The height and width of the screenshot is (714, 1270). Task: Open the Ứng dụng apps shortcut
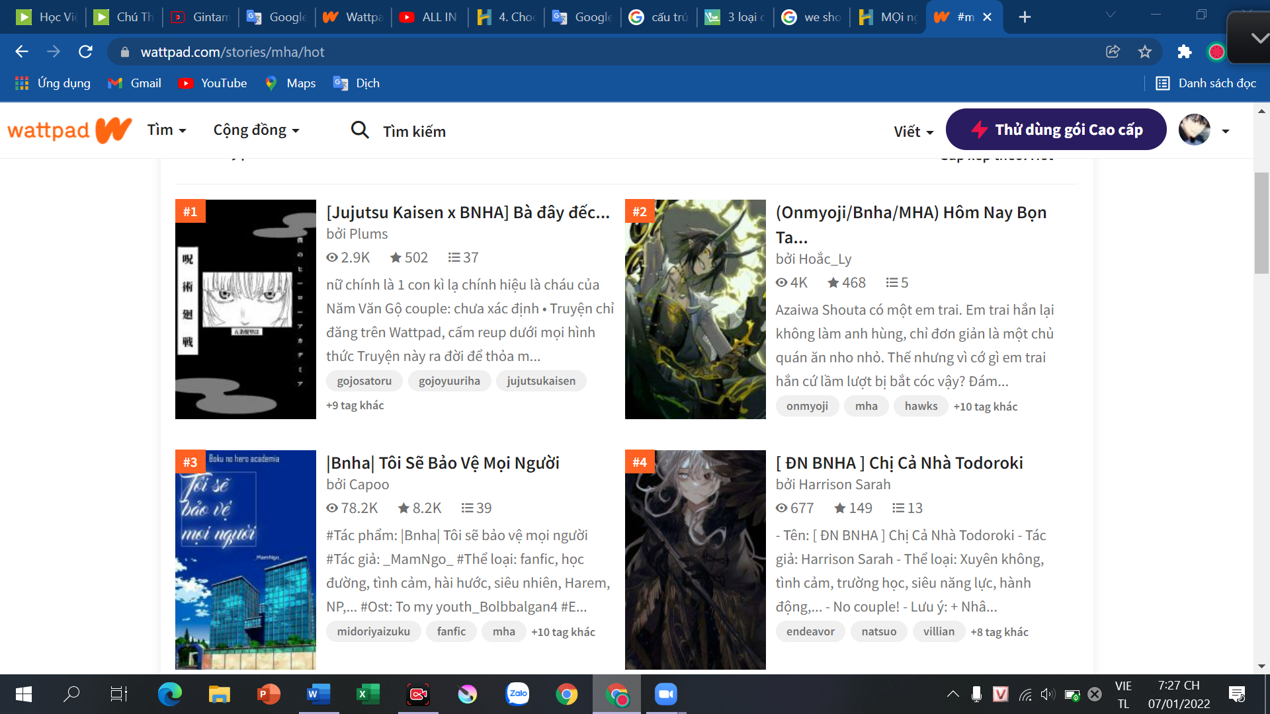tap(52, 83)
